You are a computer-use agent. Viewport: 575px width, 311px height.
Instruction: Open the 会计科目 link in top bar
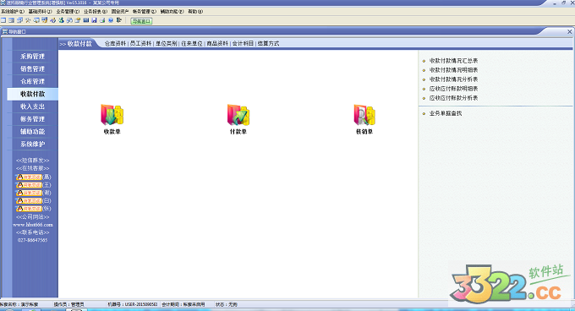(243, 44)
